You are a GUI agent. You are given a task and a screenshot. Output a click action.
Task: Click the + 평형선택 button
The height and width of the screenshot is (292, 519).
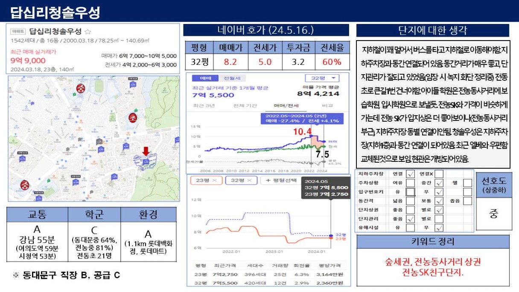coord(281,181)
